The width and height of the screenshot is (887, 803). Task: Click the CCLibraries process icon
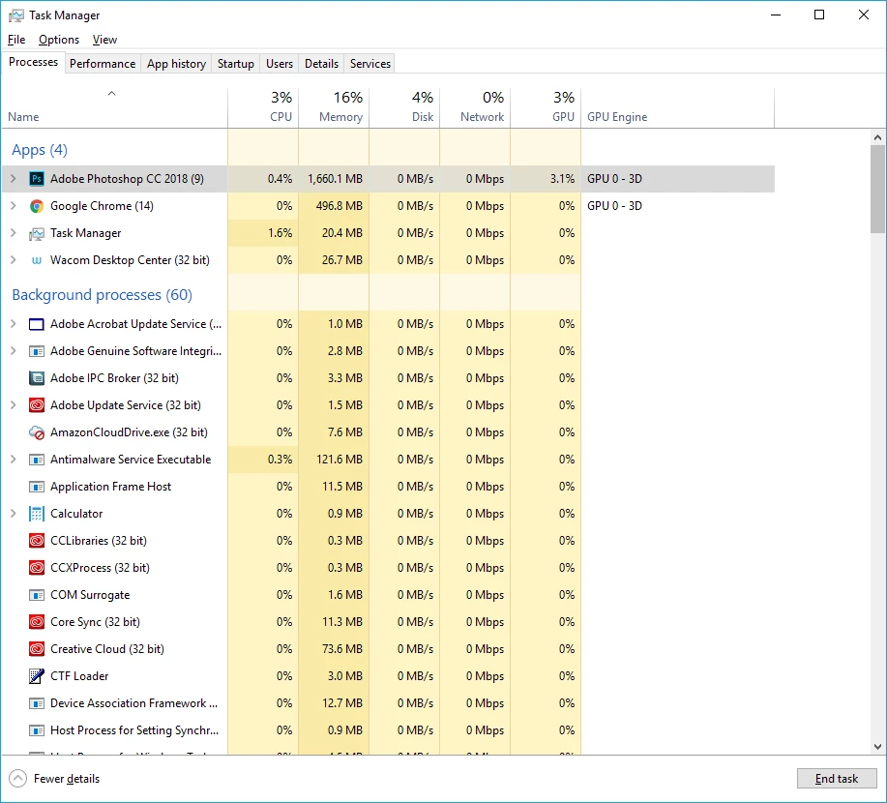click(36, 541)
